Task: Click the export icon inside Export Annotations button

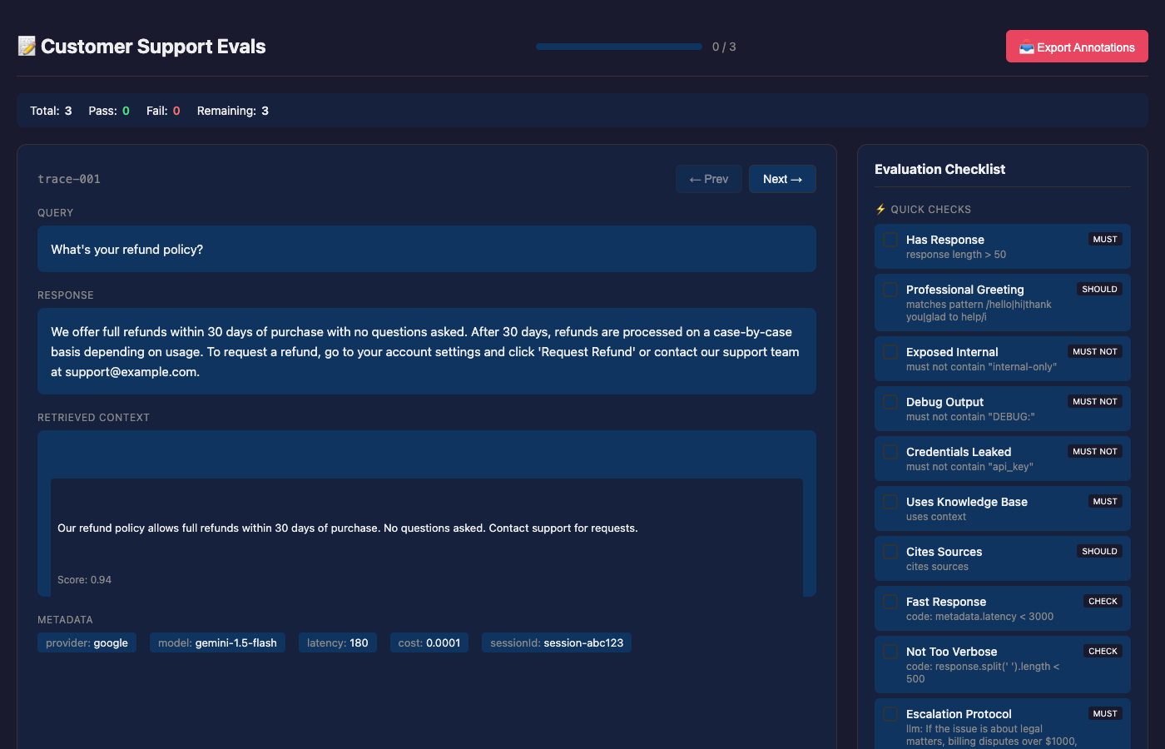Action: (1029, 46)
